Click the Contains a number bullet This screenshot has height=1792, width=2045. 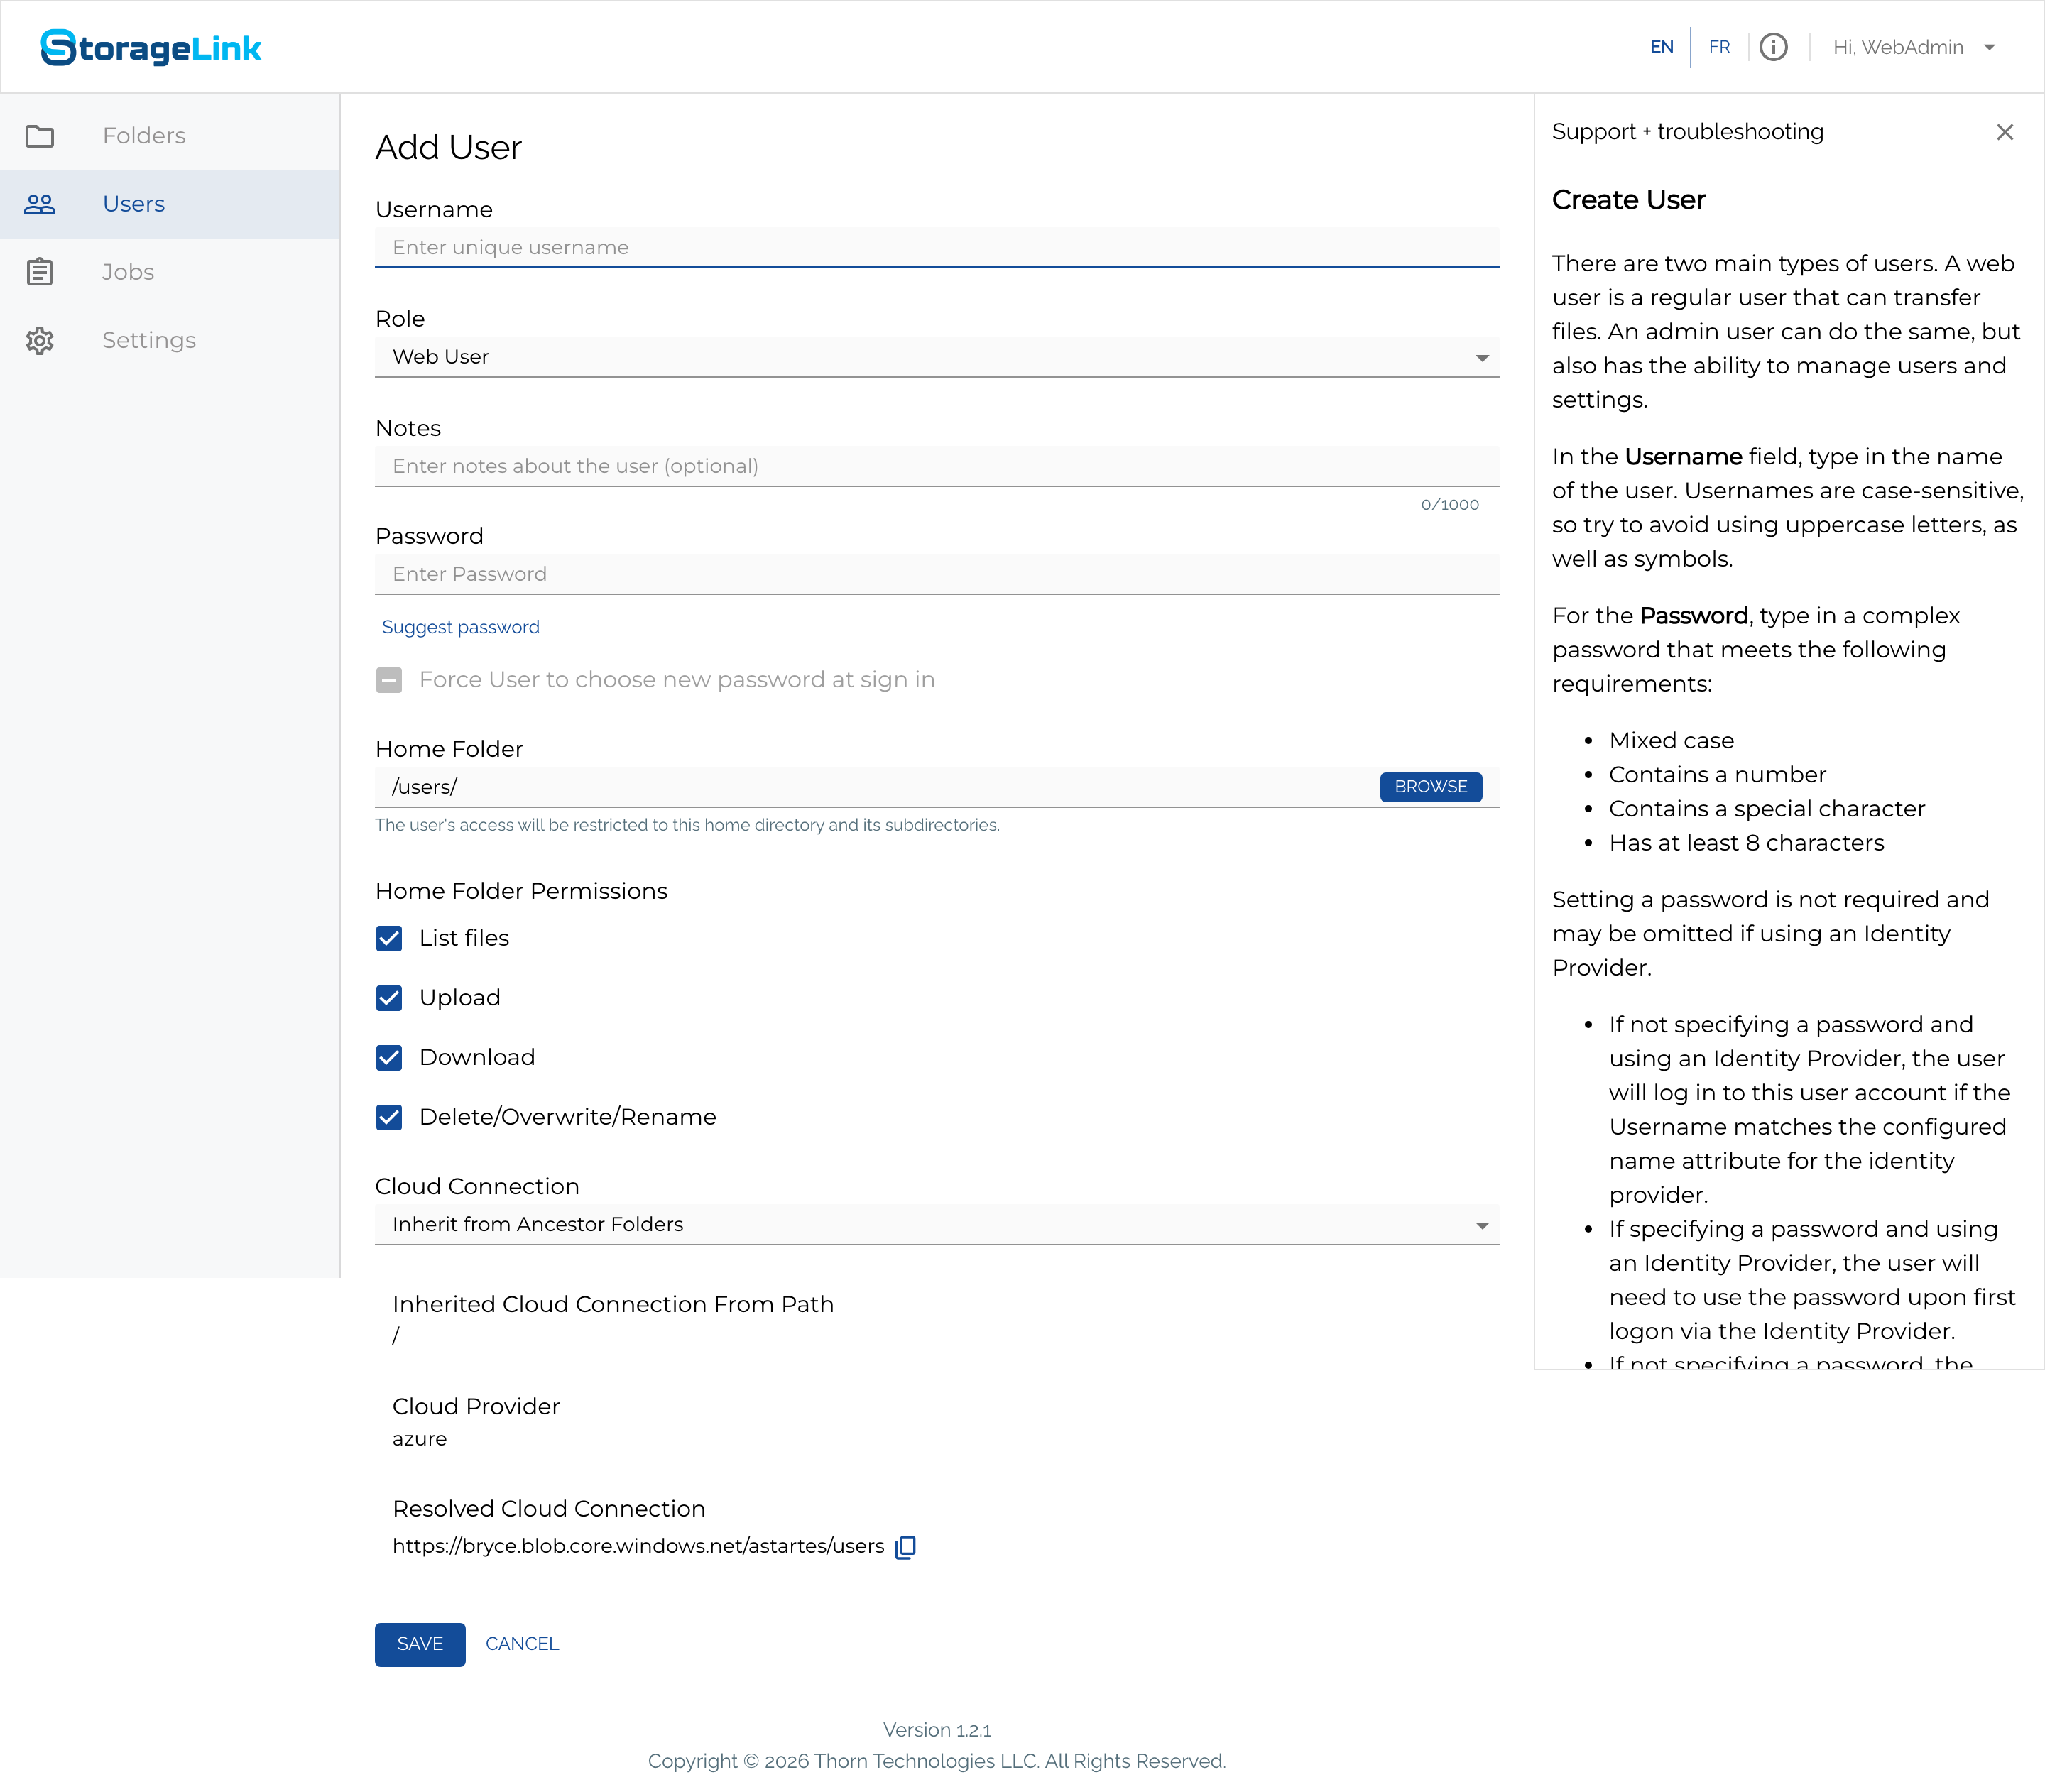1717,775
